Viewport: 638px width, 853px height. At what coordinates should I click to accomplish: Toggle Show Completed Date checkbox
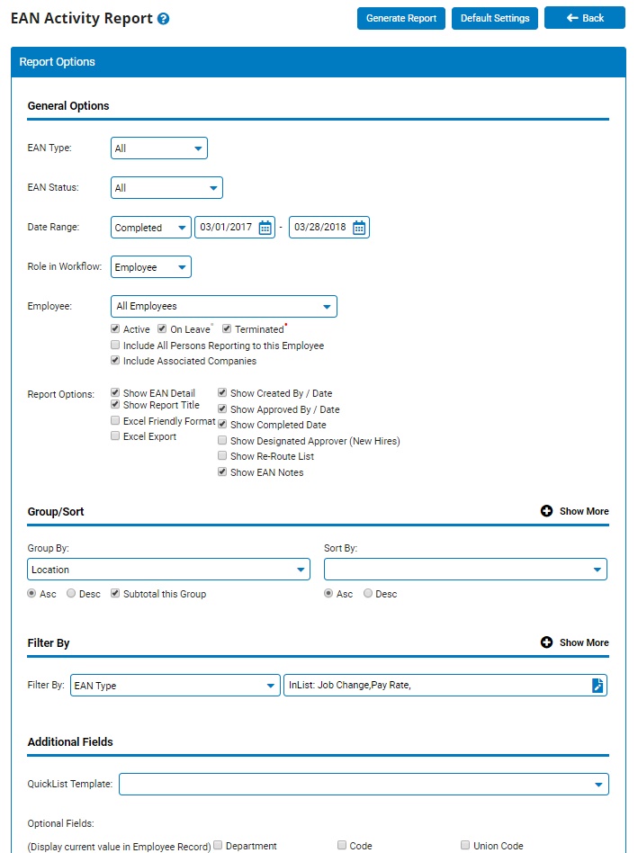(x=222, y=425)
